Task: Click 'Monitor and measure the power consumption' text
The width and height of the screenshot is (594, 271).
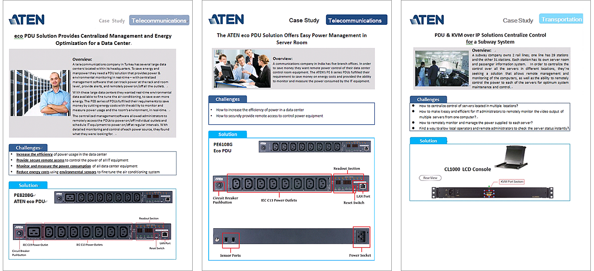Action: coord(54,166)
